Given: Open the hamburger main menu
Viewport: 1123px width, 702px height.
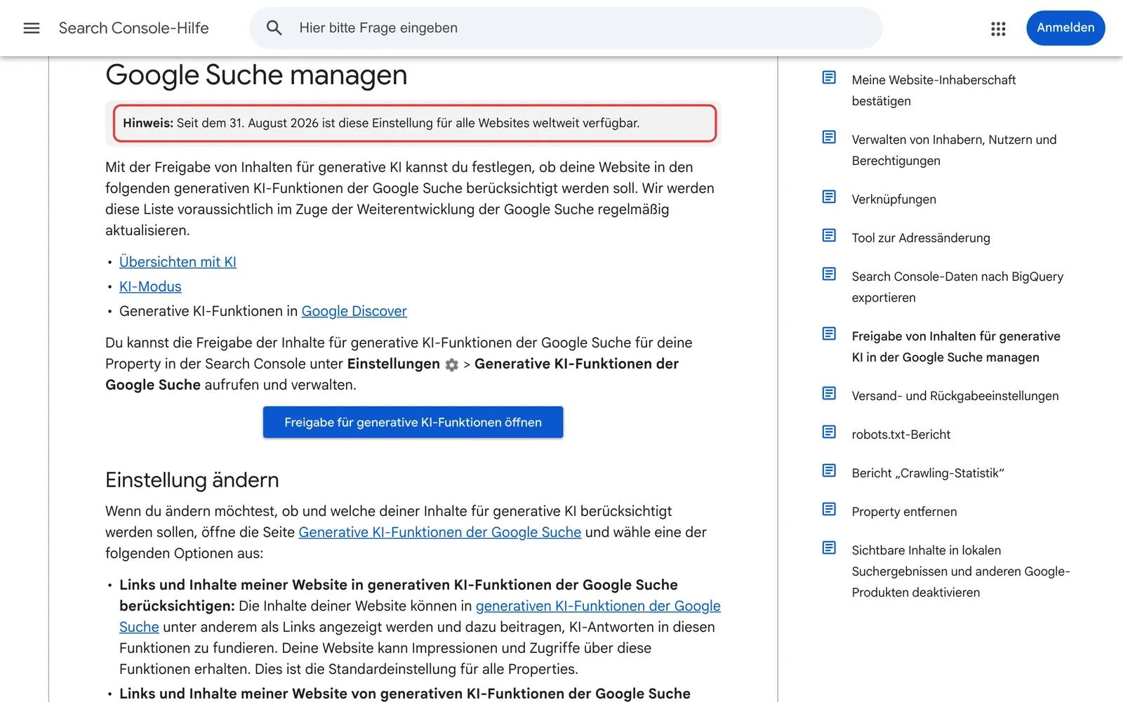Looking at the screenshot, I should tap(32, 28).
